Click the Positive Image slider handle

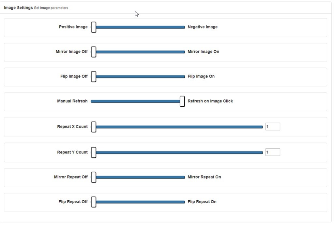(94, 27)
